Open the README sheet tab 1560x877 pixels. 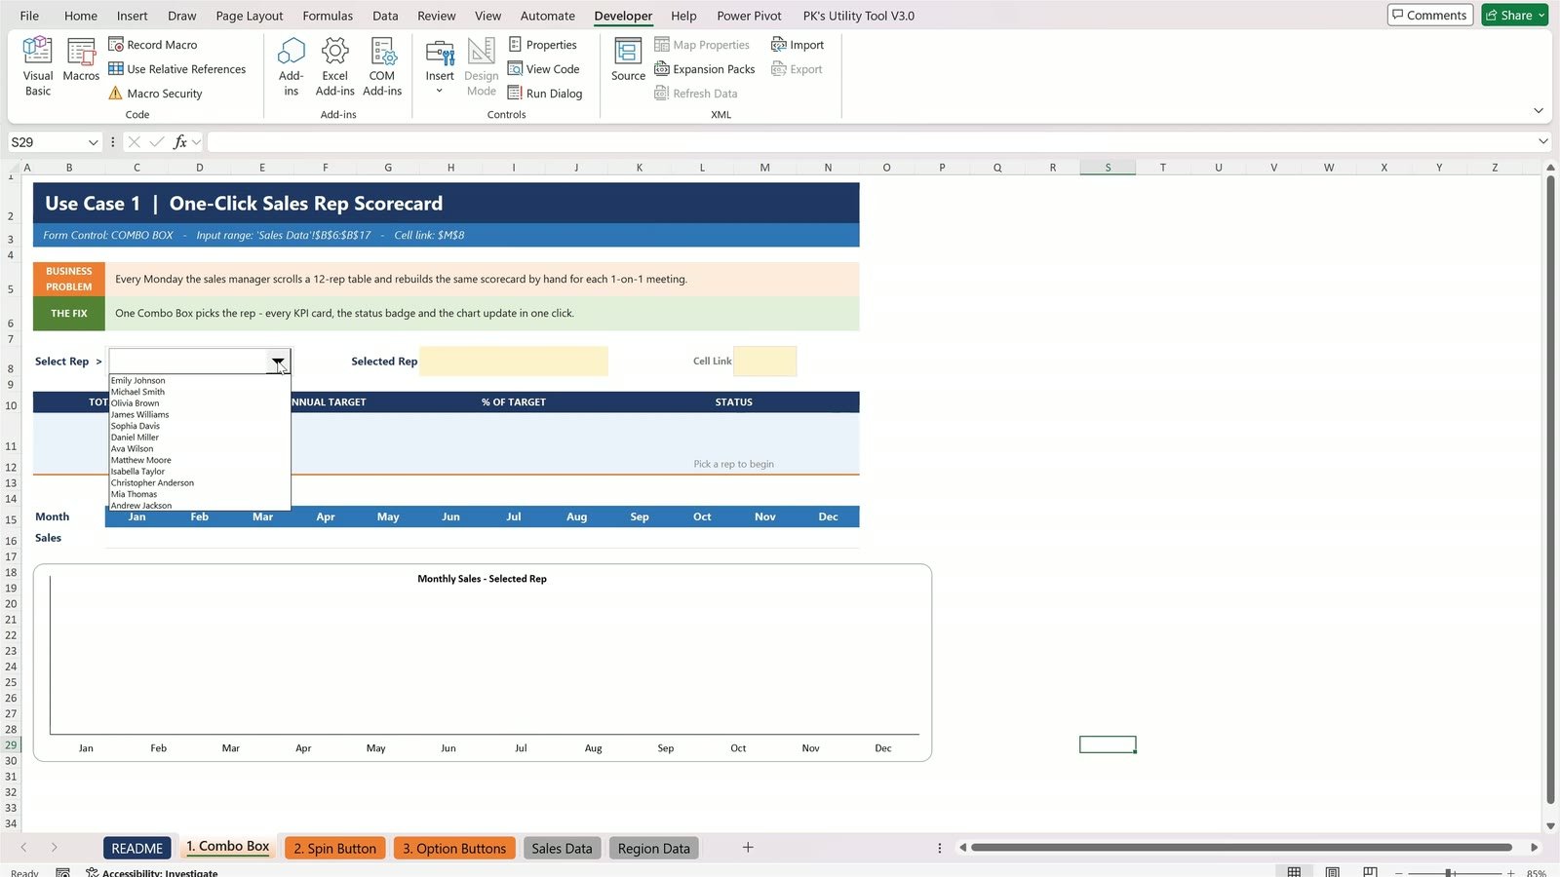136,848
